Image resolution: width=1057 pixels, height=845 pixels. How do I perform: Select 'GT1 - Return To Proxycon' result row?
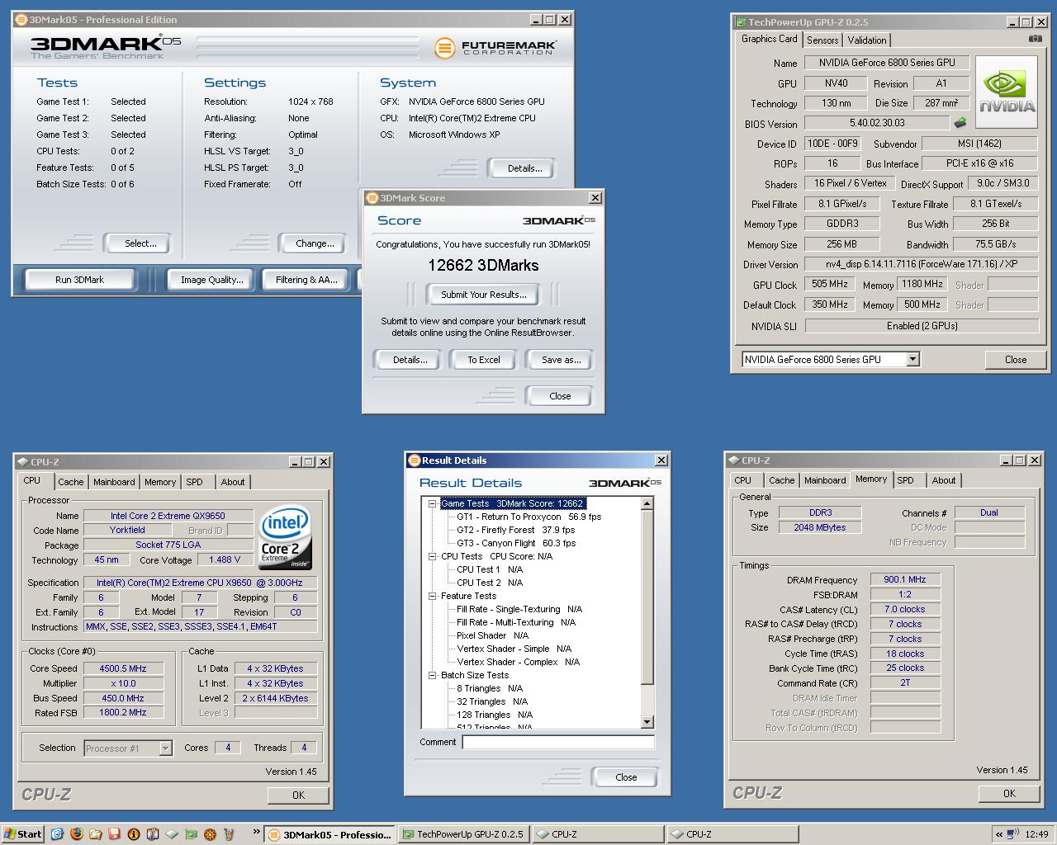point(529,517)
